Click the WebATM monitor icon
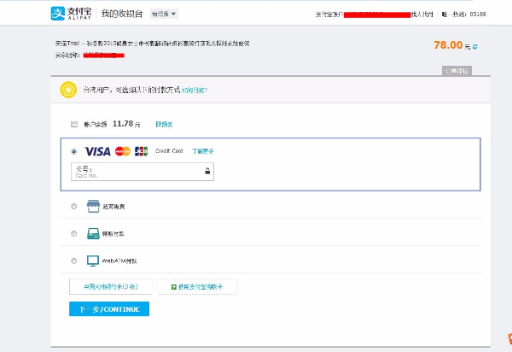 pyautogui.click(x=94, y=261)
